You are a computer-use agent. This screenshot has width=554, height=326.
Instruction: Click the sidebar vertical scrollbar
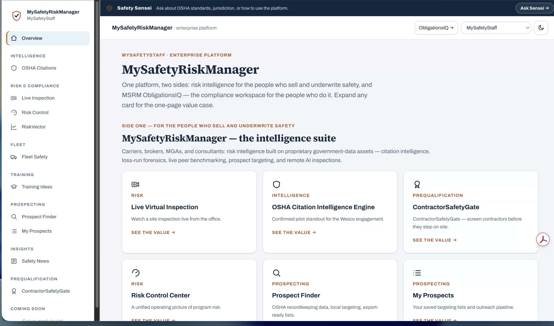click(x=97, y=154)
